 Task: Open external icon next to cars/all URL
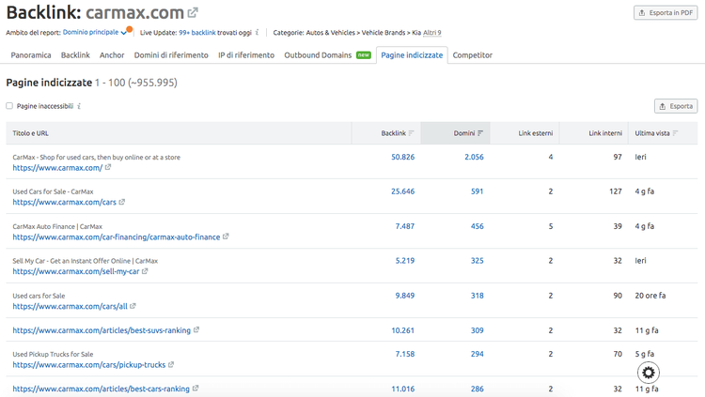point(133,306)
